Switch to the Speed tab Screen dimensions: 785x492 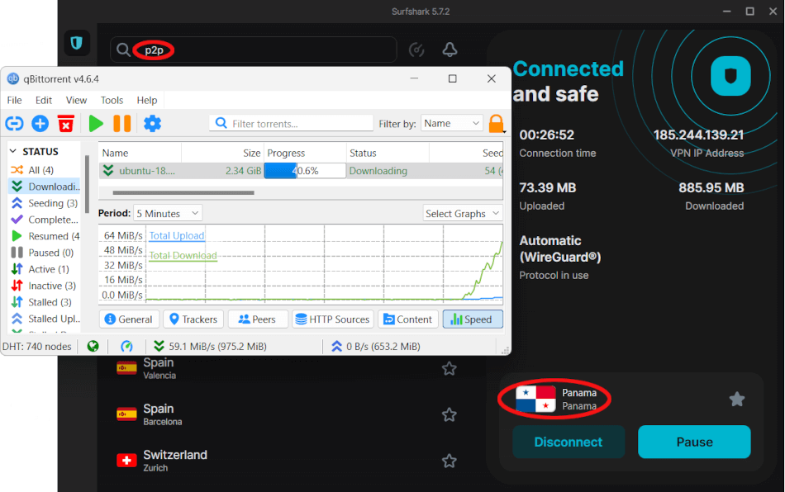click(x=473, y=319)
